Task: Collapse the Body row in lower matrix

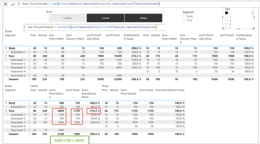Action: pyautogui.click(x=6, y=103)
